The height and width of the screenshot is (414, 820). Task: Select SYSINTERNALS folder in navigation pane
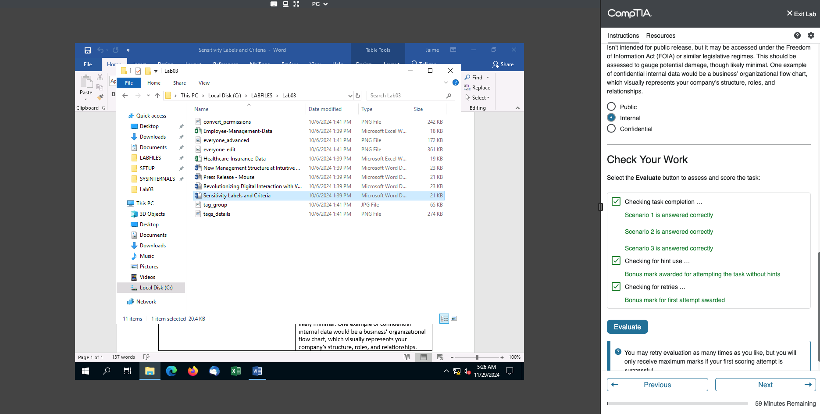point(157,179)
